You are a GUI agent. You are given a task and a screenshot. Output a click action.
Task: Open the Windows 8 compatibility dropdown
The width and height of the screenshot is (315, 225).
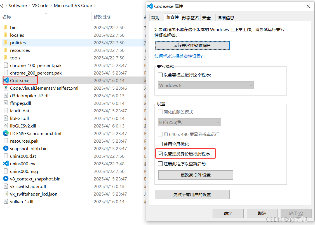pyautogui.click(x=206, y=85)
